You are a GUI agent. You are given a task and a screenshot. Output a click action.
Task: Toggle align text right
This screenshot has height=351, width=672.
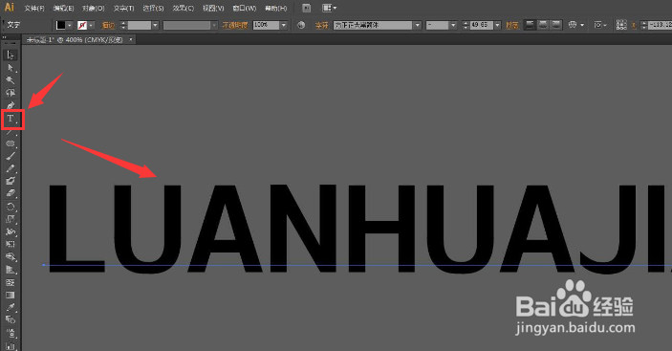(556, 25)
